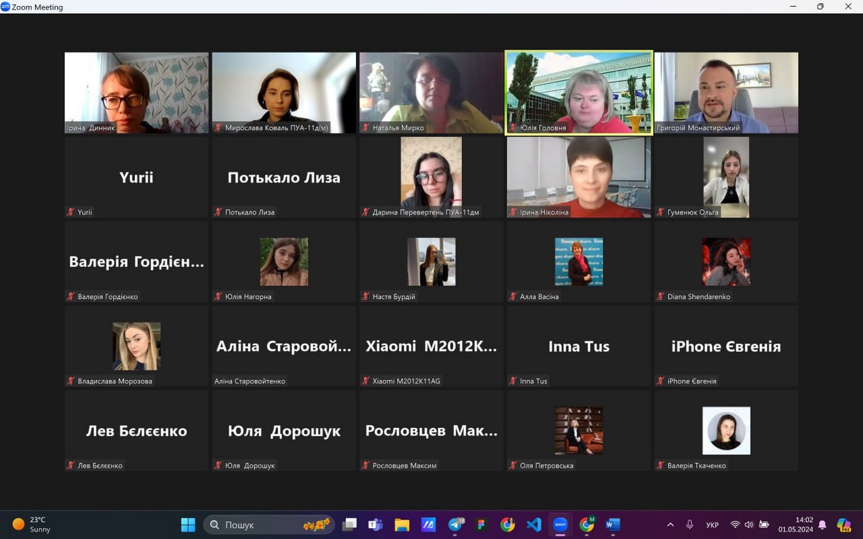Select Юлія Головня's active speaker video

point(578,92)
